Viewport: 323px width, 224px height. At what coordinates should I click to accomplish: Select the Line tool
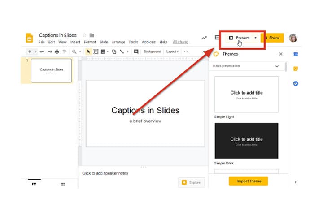coord(122,52)
